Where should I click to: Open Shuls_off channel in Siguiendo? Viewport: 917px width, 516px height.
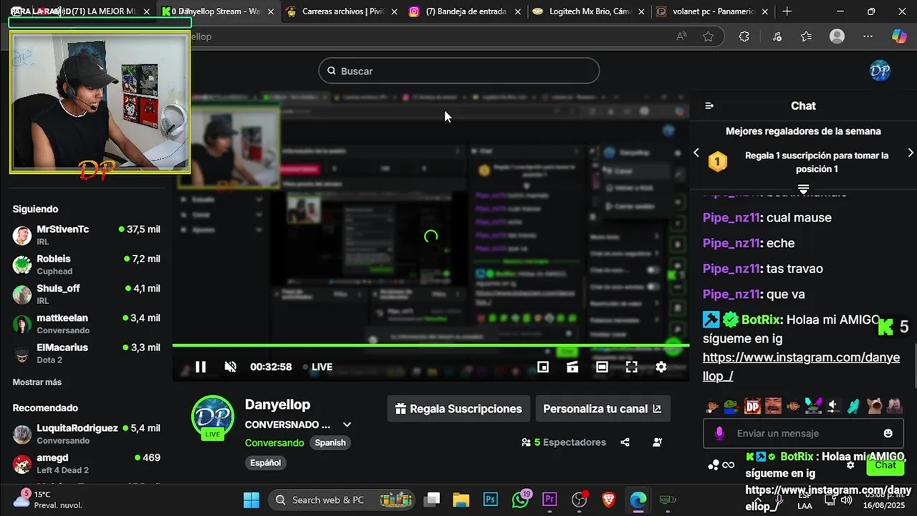pyautogui.click(x=86, y=294)
